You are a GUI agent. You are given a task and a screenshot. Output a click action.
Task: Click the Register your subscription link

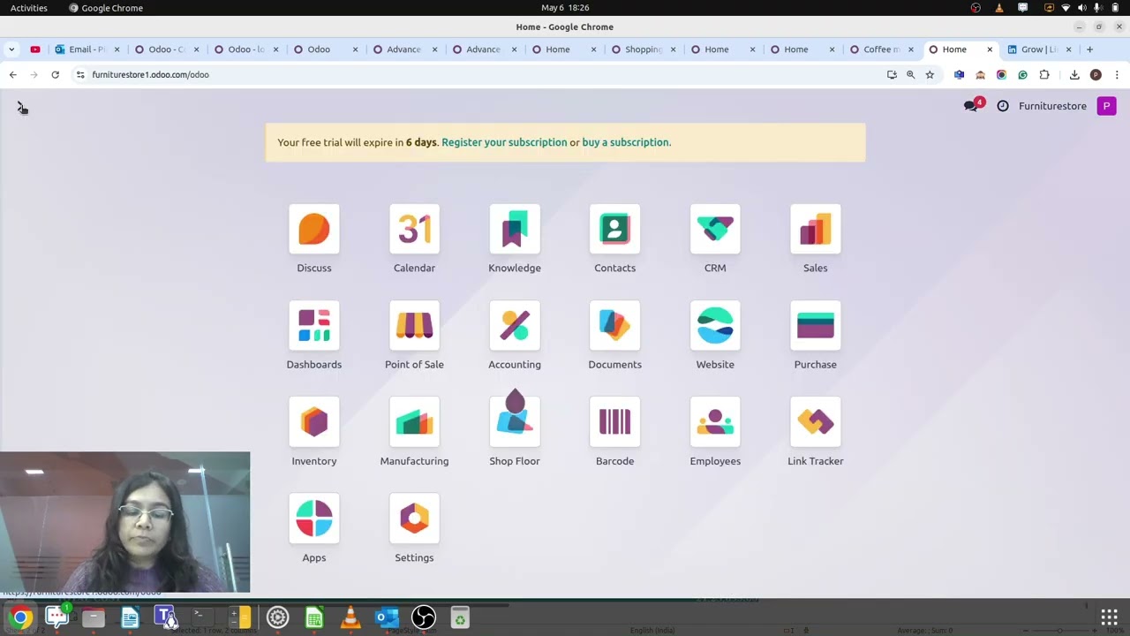[x=504, y=142]
